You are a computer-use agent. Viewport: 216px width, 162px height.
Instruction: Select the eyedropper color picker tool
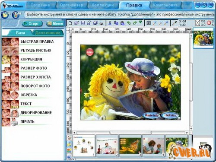tap(175, 23)
